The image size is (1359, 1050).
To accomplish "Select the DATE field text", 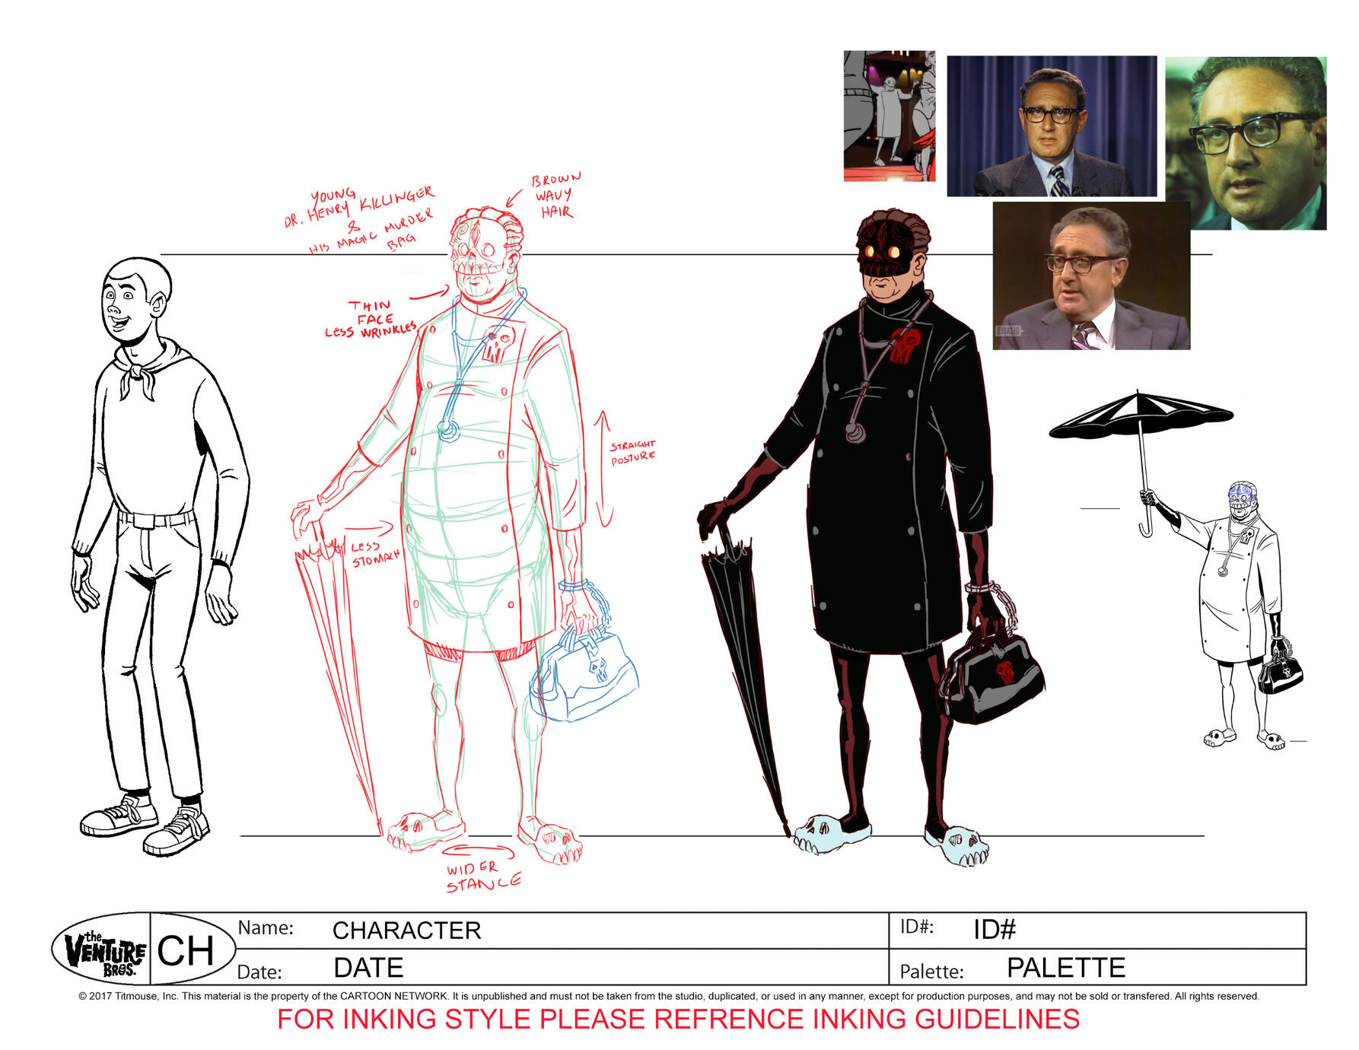I will click(368, 967).
